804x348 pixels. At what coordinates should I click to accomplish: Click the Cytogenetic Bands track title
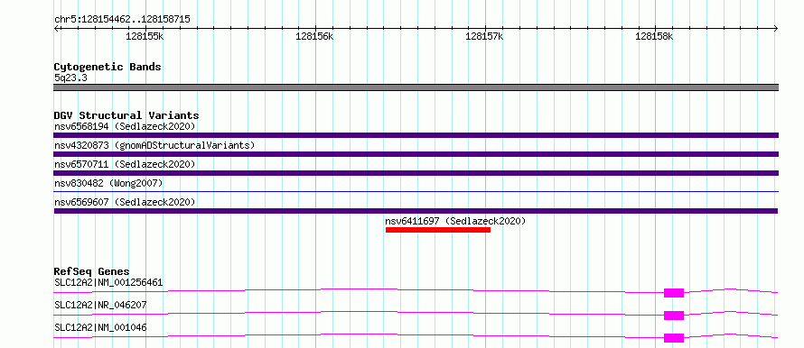click(108, 67)
